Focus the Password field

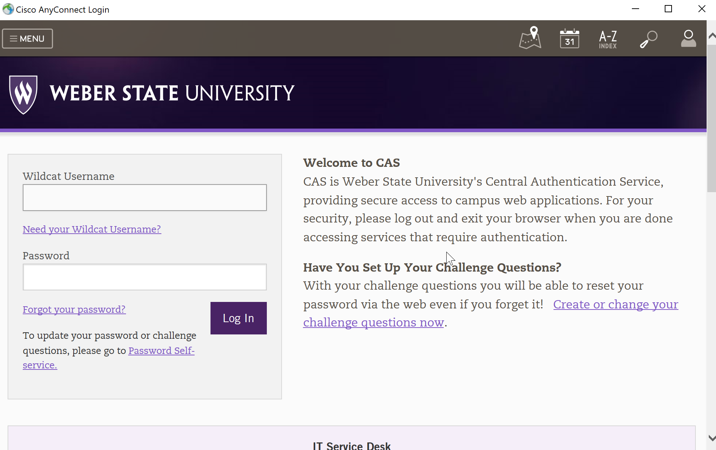[x=144, y=277]
